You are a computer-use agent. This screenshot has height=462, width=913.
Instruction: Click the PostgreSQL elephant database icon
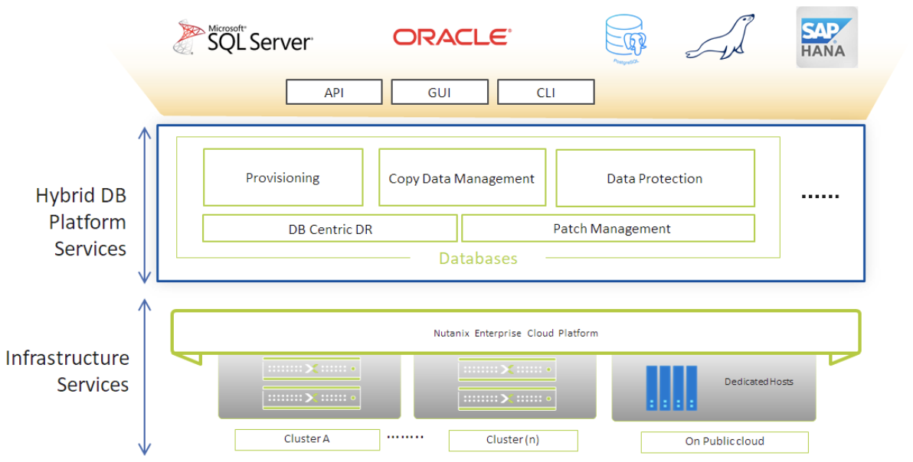point(626,39)
